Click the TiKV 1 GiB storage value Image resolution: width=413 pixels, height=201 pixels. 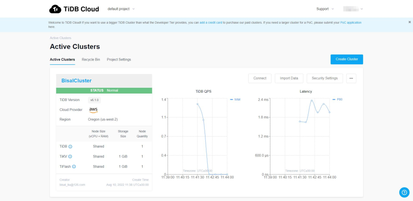pyautogui.click(x=123, y=157)
